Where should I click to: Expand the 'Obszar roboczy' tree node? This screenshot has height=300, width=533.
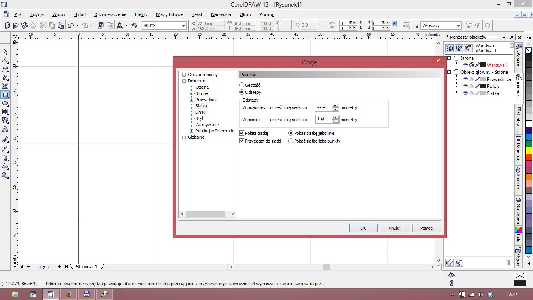coord(184,75)
